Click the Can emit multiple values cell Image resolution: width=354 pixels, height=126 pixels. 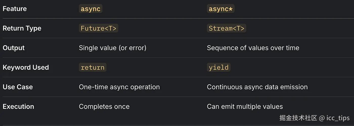[x=245, y=107]
